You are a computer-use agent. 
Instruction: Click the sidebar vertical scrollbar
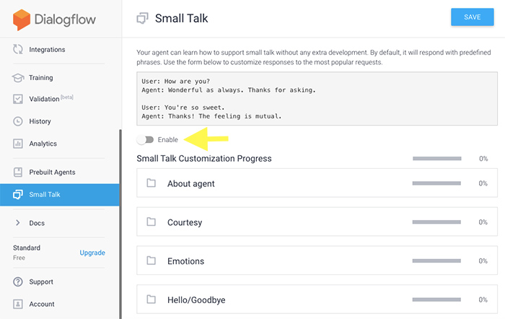[120, 224]
